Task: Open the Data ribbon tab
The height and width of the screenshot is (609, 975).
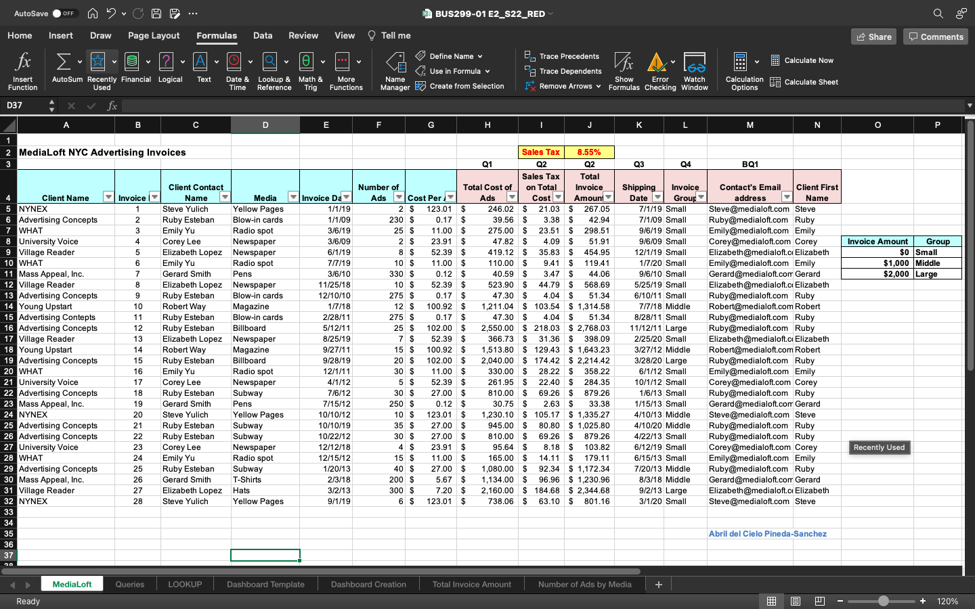Action: pyautogui.click(x=263, y=35)
